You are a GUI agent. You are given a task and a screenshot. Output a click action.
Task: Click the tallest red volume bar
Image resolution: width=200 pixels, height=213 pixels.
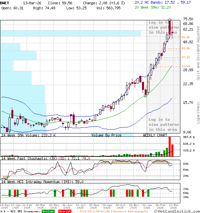(x=170, y=146)
